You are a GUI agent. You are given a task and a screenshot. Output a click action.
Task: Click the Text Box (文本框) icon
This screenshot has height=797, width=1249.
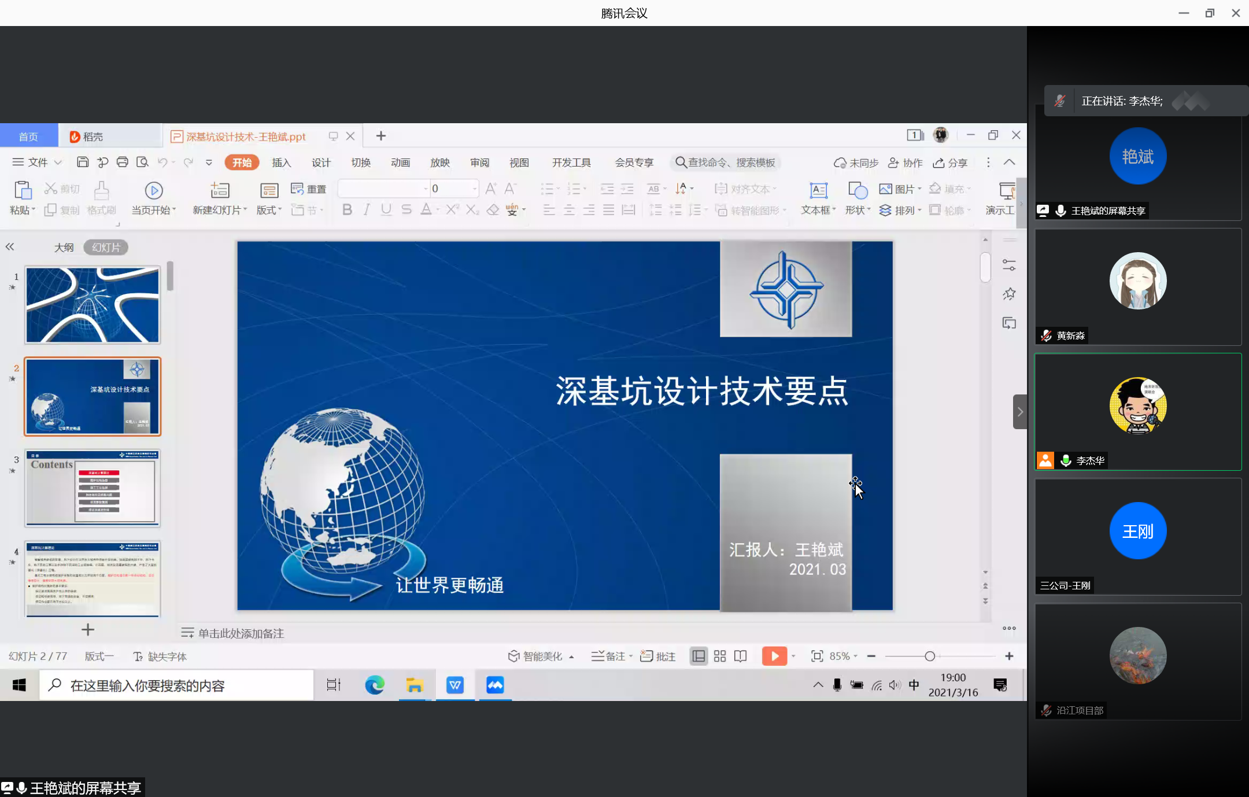click(818, 191)
